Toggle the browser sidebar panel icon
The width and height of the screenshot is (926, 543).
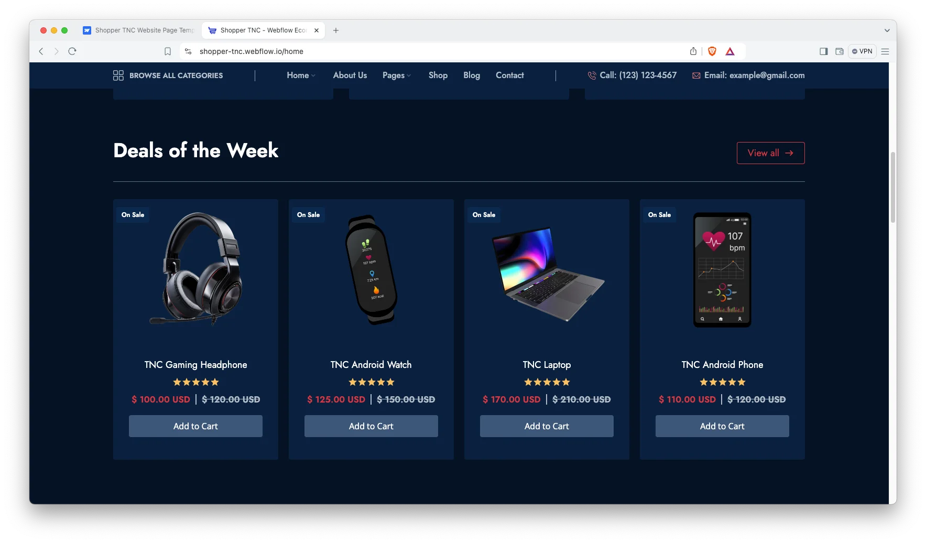click(824, 51)
